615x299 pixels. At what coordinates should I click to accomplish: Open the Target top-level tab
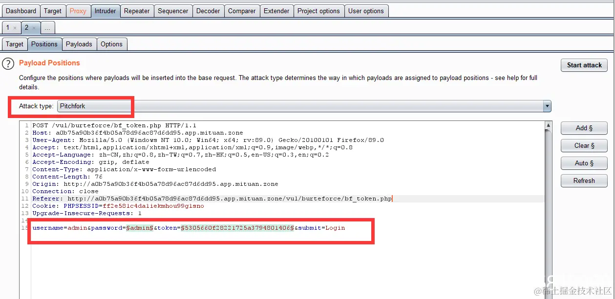(53, 11)
